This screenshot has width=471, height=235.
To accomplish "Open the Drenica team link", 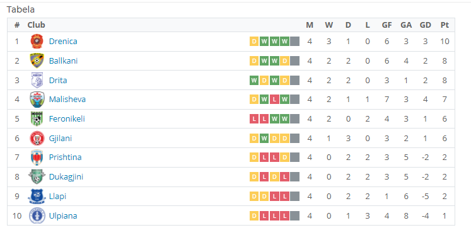I will (63, 42).
